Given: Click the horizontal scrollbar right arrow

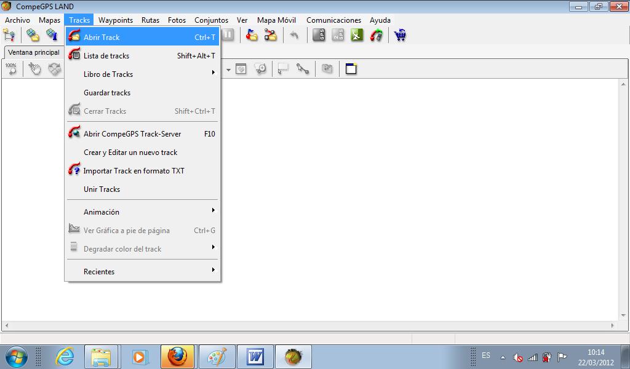Looking at the screenshot, I should click(612, 325).
